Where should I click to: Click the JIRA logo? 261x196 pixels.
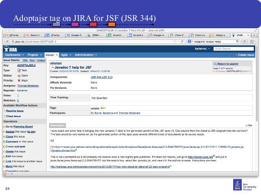click(x=11, y=49)
